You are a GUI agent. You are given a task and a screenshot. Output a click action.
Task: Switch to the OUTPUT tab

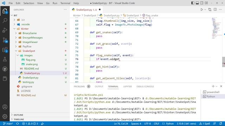(x=99, y=86)
